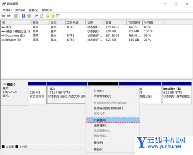
Task: Select the (C:) 179.34 GB NTFS partition block
Action: 67,93
